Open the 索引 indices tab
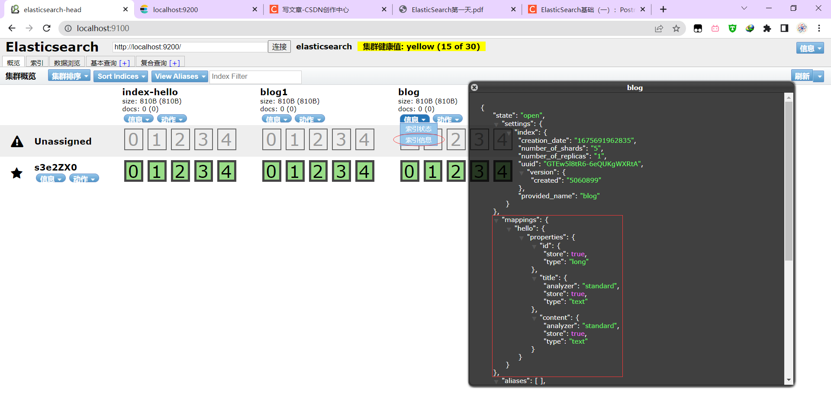Viewport: 831px width, 393px height. pyautogui.click(x=37, y=62)
